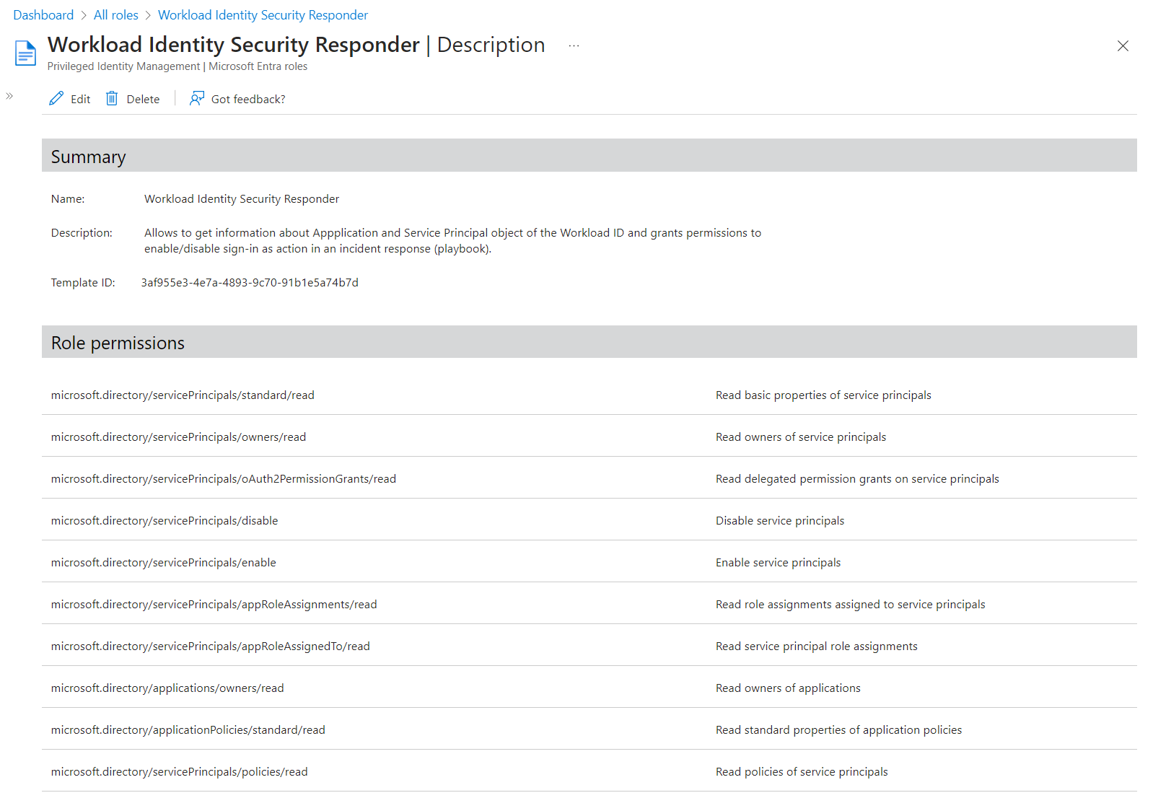
Task: Click the Name: field label
Action: 68,199
